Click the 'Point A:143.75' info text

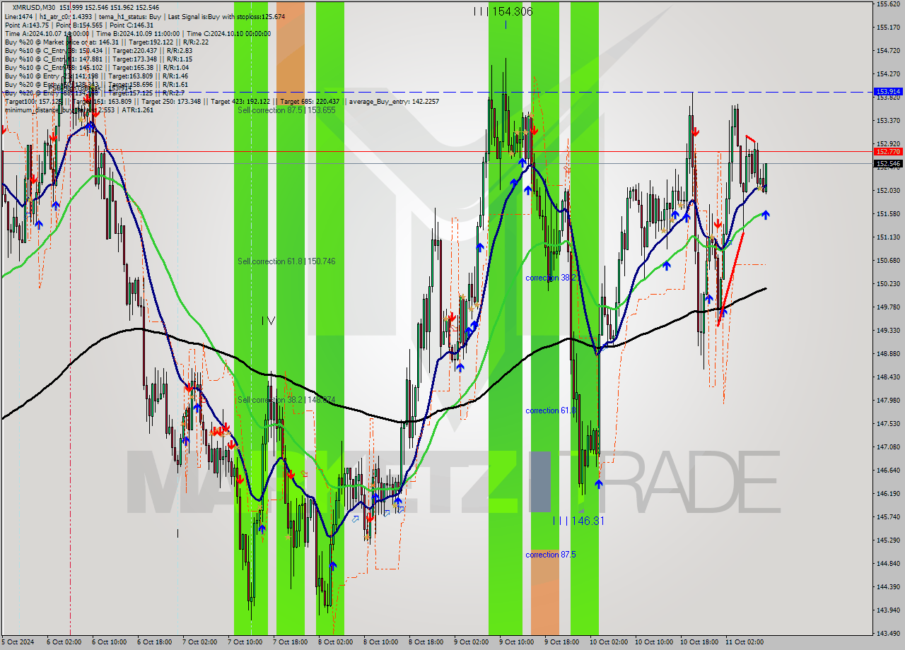27,25
